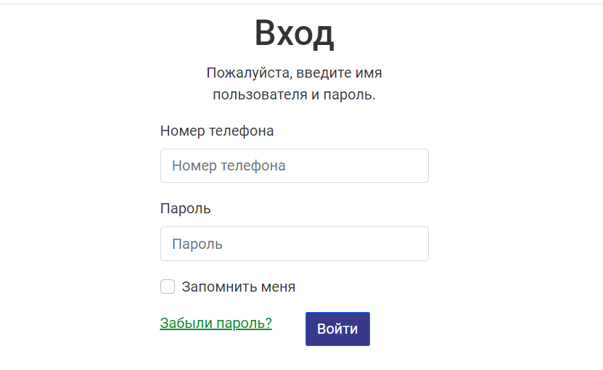The height and width of the screenshot is (370, 603).
Task: Activate the field with placeholder Пароль
Action: click(x=294, y=244)
